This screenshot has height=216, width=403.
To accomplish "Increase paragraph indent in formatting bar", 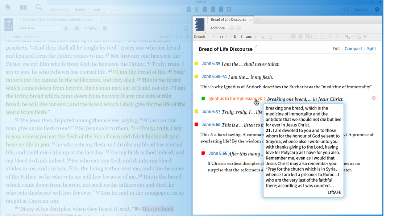I will pos(338,37).
